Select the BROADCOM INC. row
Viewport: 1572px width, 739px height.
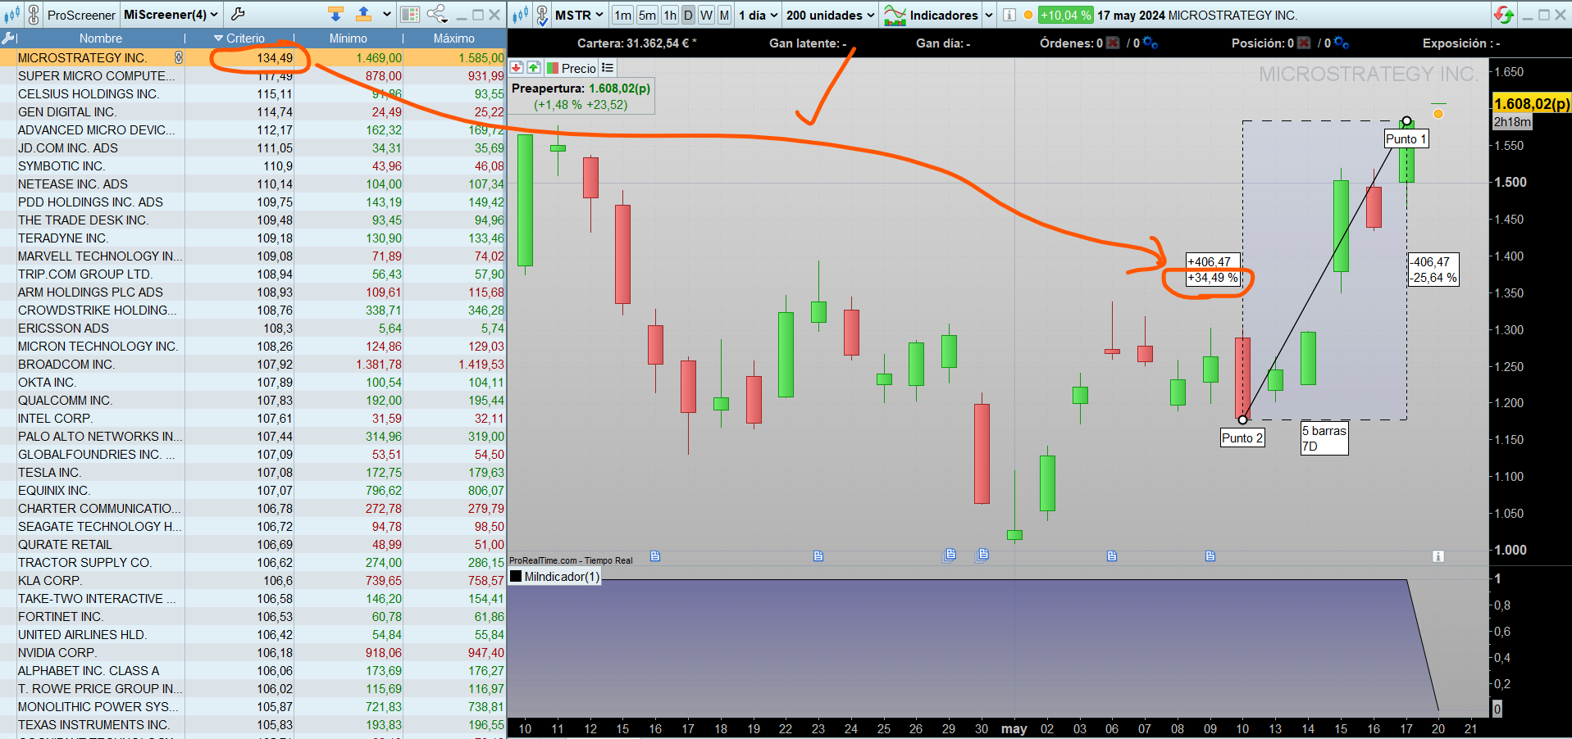click(253, 365)
